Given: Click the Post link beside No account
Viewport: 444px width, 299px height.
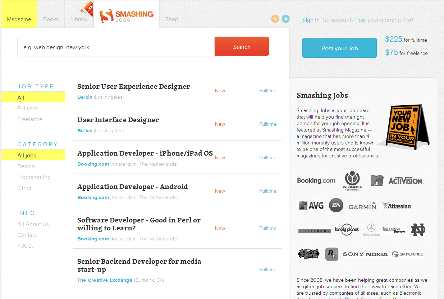Looking at the screenshot, I should click(361, 20).
